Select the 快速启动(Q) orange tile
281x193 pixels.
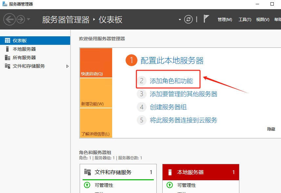[96, 63]
